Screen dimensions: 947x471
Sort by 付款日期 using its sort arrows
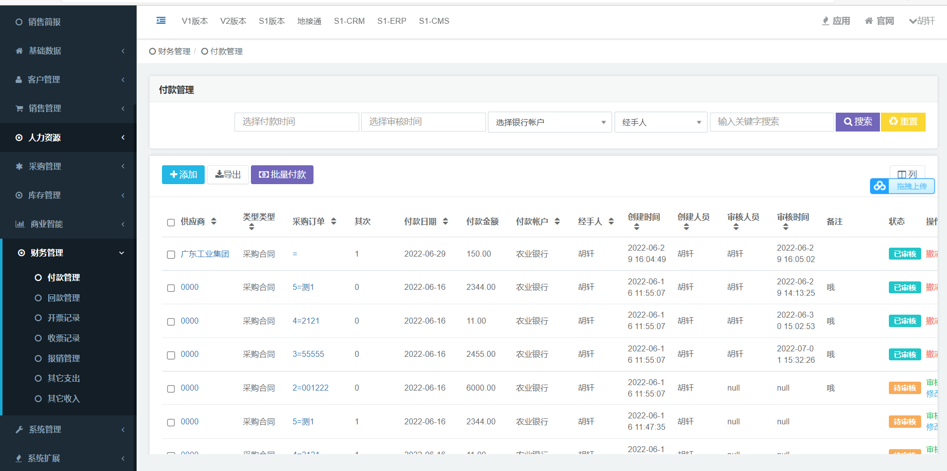coord(445,221)
